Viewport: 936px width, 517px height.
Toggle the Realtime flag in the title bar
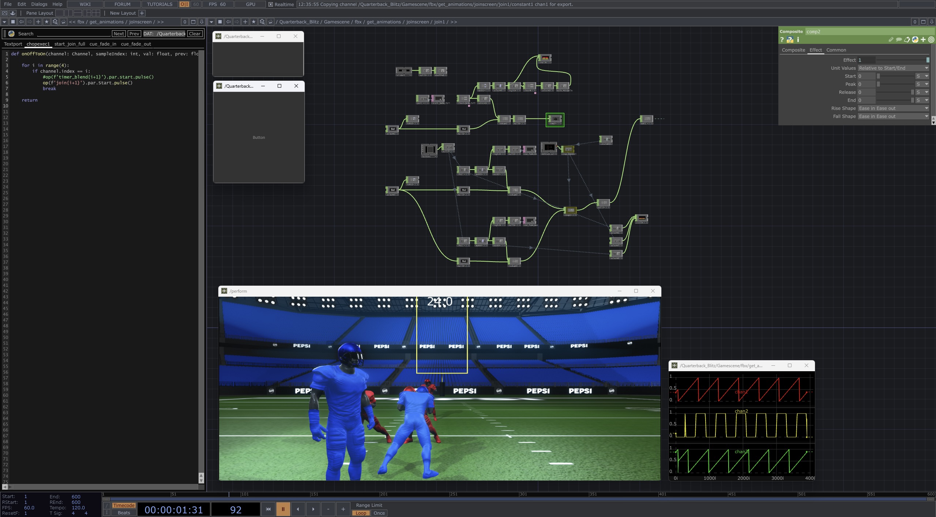(x=270, y=4)
